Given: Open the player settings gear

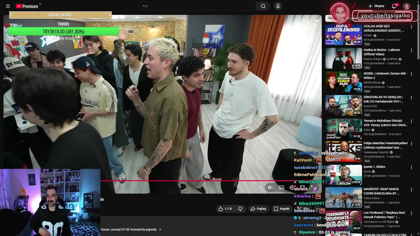Looking at the screenshot, I should 292,187.
